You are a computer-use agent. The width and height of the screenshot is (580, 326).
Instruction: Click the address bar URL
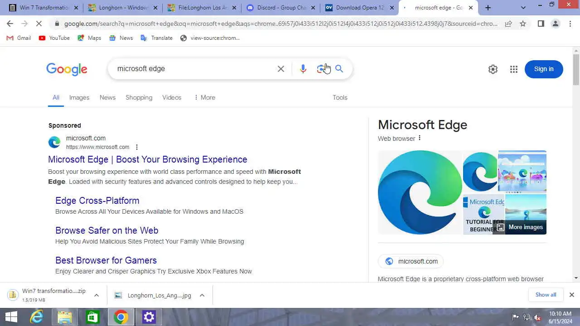point(281,24)
